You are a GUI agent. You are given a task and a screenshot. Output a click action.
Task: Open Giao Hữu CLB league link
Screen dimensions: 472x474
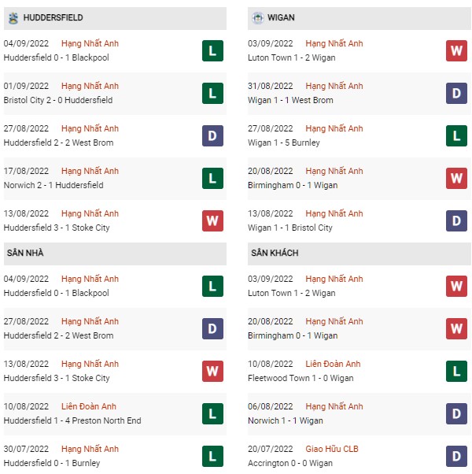tap(331, 449)
